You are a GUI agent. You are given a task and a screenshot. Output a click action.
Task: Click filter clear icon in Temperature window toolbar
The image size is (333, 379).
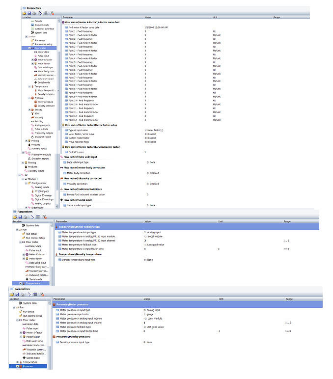click(x=45, y=217)
